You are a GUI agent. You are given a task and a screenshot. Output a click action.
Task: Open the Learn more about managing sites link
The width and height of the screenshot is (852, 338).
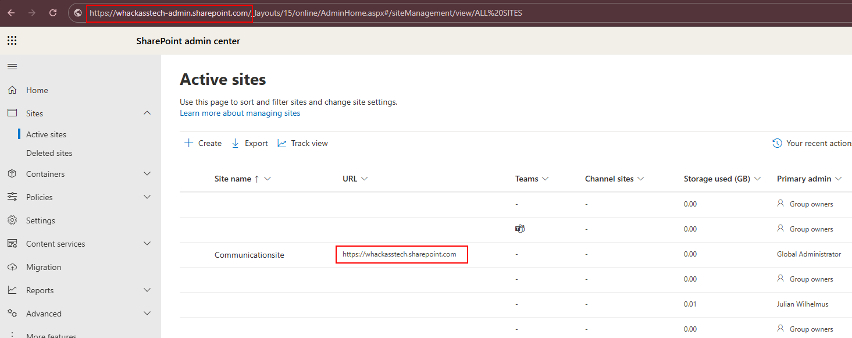tap(240, 113)
